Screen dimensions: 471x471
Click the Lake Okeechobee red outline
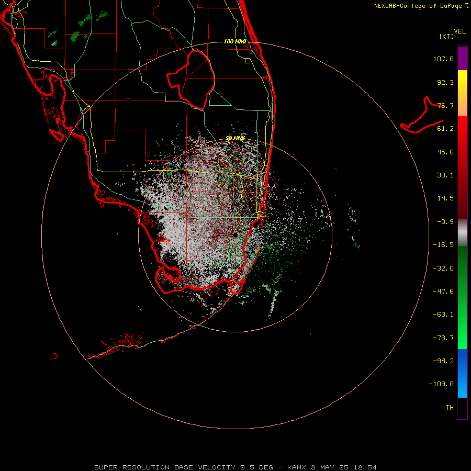click(190, 80)
